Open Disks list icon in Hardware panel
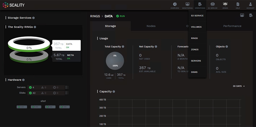 (x=67, y=93)
